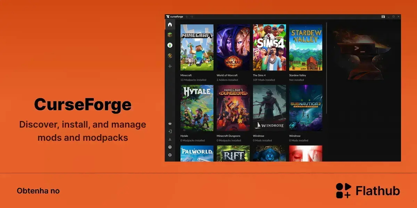Screen dimensions: 417x208
Task: Click the 'Obtenha no' text in the banner
Action: pyautogui.click(x=38, y=191)
